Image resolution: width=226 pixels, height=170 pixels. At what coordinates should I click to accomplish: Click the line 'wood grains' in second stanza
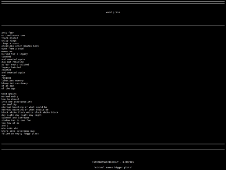[9, 94]
